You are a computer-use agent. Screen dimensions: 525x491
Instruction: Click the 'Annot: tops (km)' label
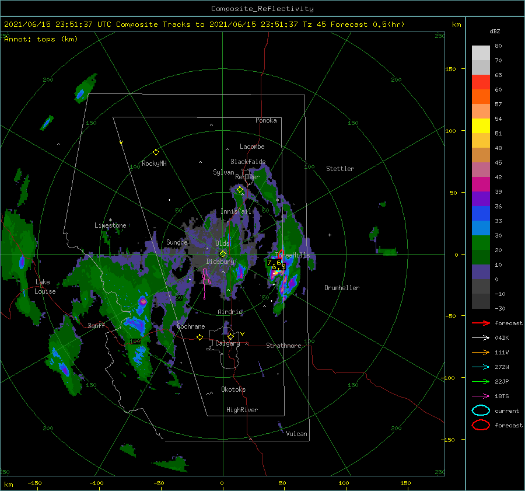click(41, 39)
